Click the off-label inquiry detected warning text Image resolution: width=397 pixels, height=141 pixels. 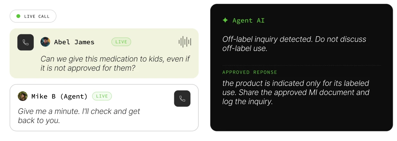click(294, 44)
